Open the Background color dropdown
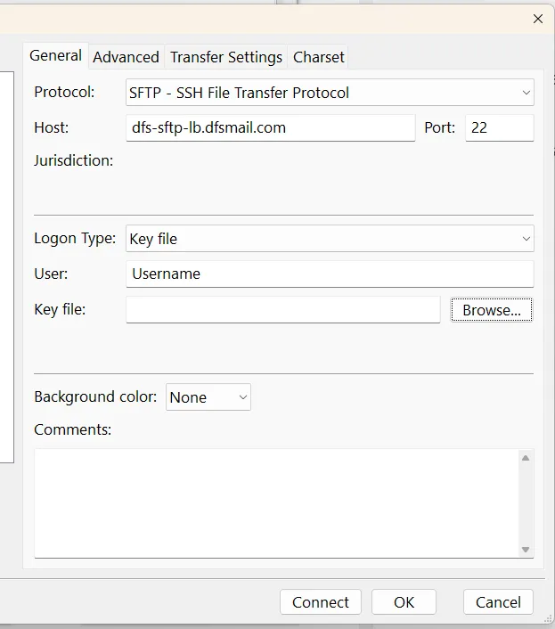 (x=208, y=397)
